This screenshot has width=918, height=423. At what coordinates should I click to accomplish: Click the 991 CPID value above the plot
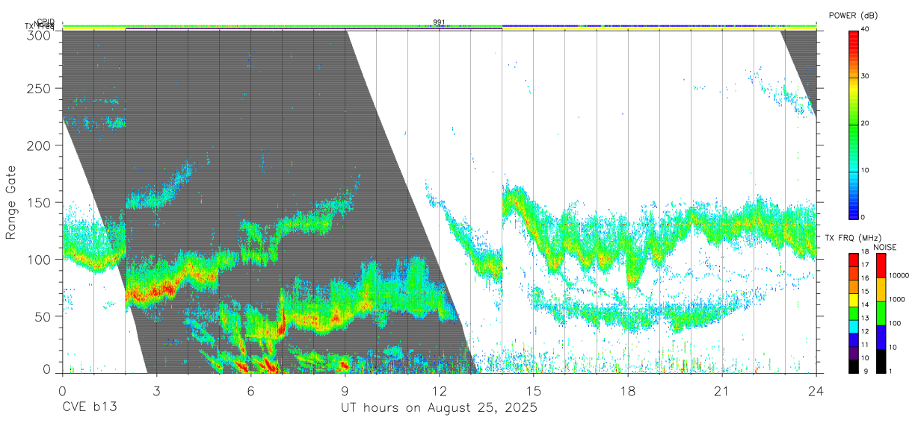(x=439, y=22)
